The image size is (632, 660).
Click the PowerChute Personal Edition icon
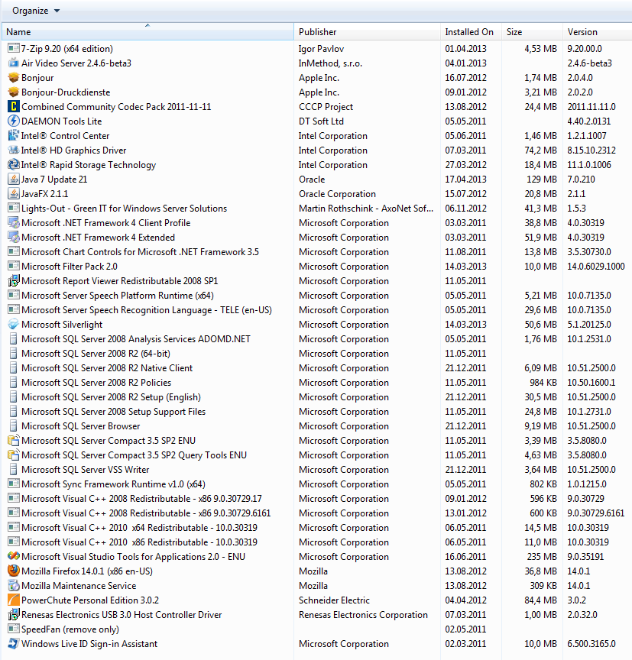(x=14, y=600)
